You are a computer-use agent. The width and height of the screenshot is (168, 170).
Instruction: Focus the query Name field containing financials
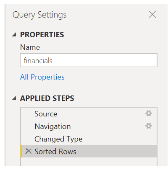coord(89,60)
